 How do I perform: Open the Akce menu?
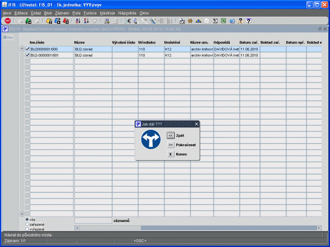(x=7, y=13)
